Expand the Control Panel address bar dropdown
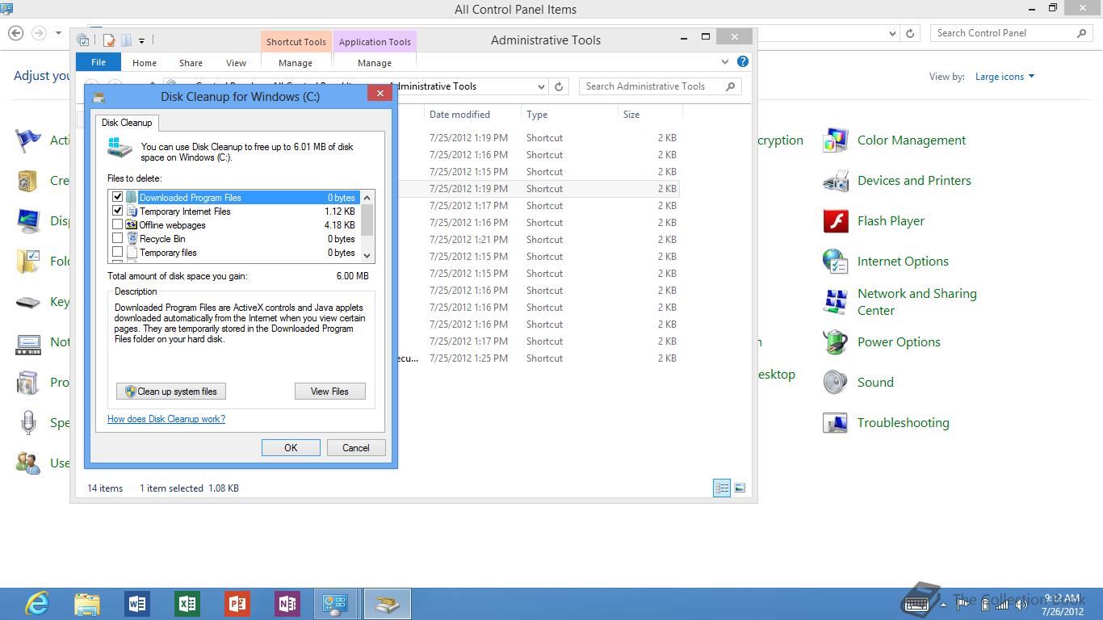Viewport: 1103px width, 620px height. tap(892, 33)
